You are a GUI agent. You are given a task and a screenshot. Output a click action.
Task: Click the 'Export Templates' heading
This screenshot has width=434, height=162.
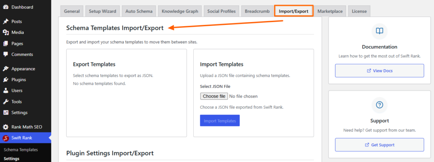pos(94,64)
